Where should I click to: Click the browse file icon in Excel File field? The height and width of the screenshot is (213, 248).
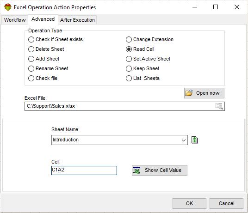tap(219, 106)
